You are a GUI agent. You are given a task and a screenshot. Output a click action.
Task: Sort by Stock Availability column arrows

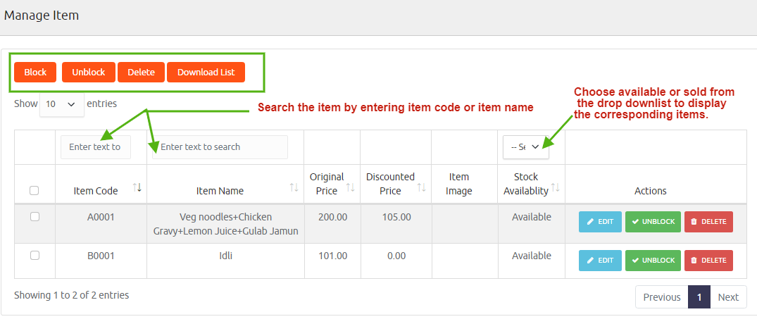pos(555,187)
